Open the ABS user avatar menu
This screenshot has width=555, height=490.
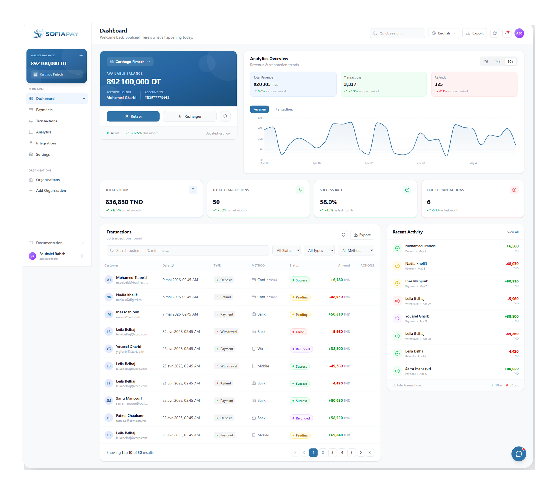click(519, 33)
